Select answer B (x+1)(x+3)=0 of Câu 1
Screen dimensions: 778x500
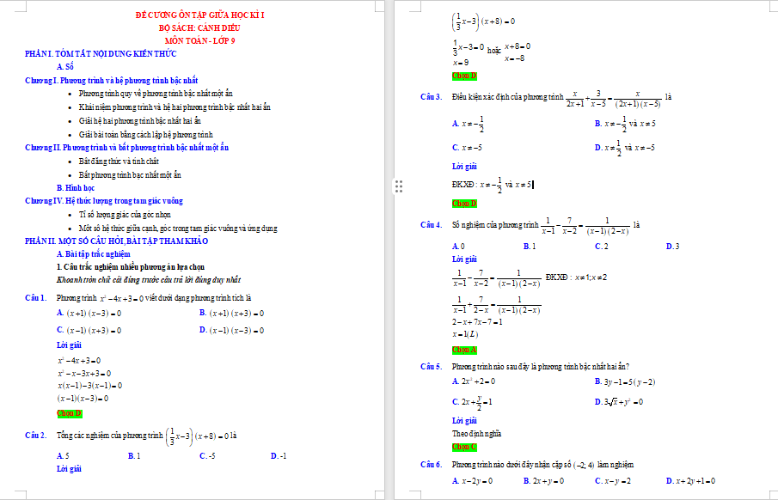[232, 313]
